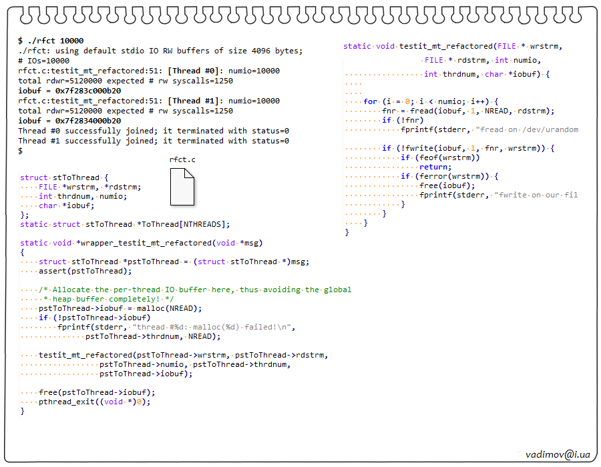The width and height of the screenshot is (601, 467).
Task: Select the rfct.c filename label
Action: coord(182,160)
